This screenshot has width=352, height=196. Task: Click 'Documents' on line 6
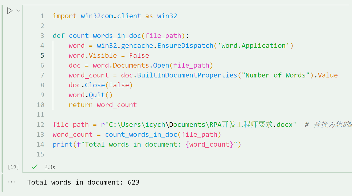pos(131,66)
